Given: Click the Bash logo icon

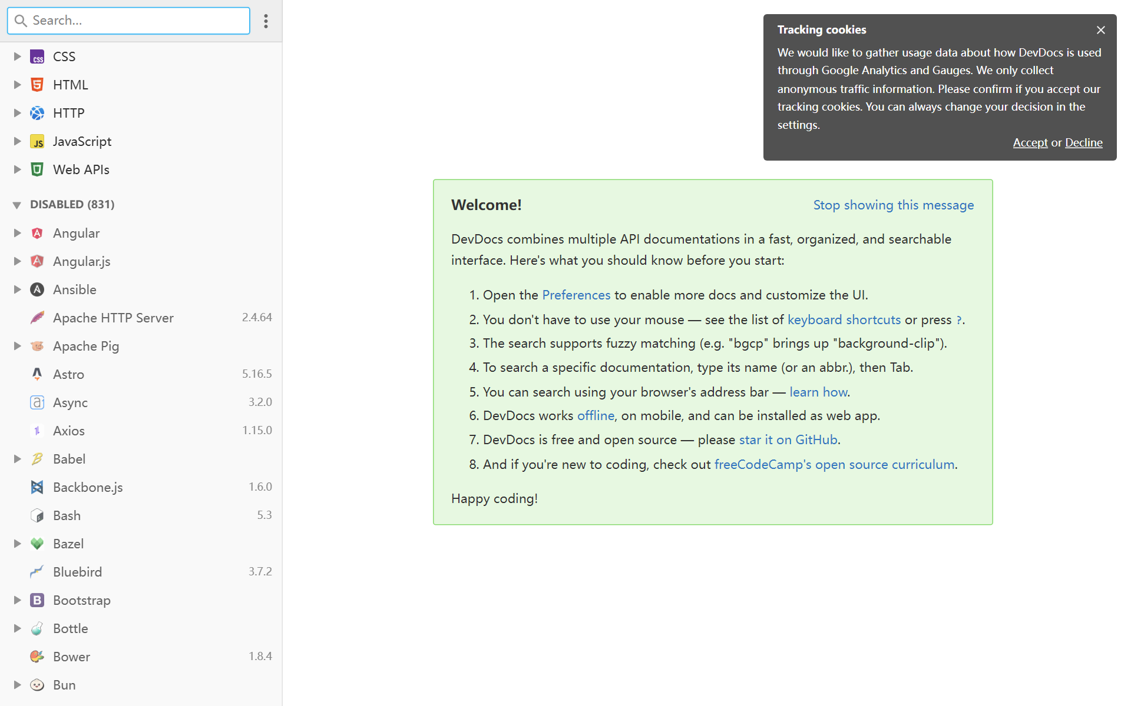Looking at the screenshot, I should click(x=37, y=515).
